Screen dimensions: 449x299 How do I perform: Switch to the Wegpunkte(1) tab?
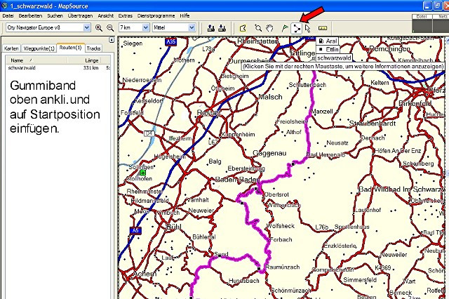(x=39, y=48)
